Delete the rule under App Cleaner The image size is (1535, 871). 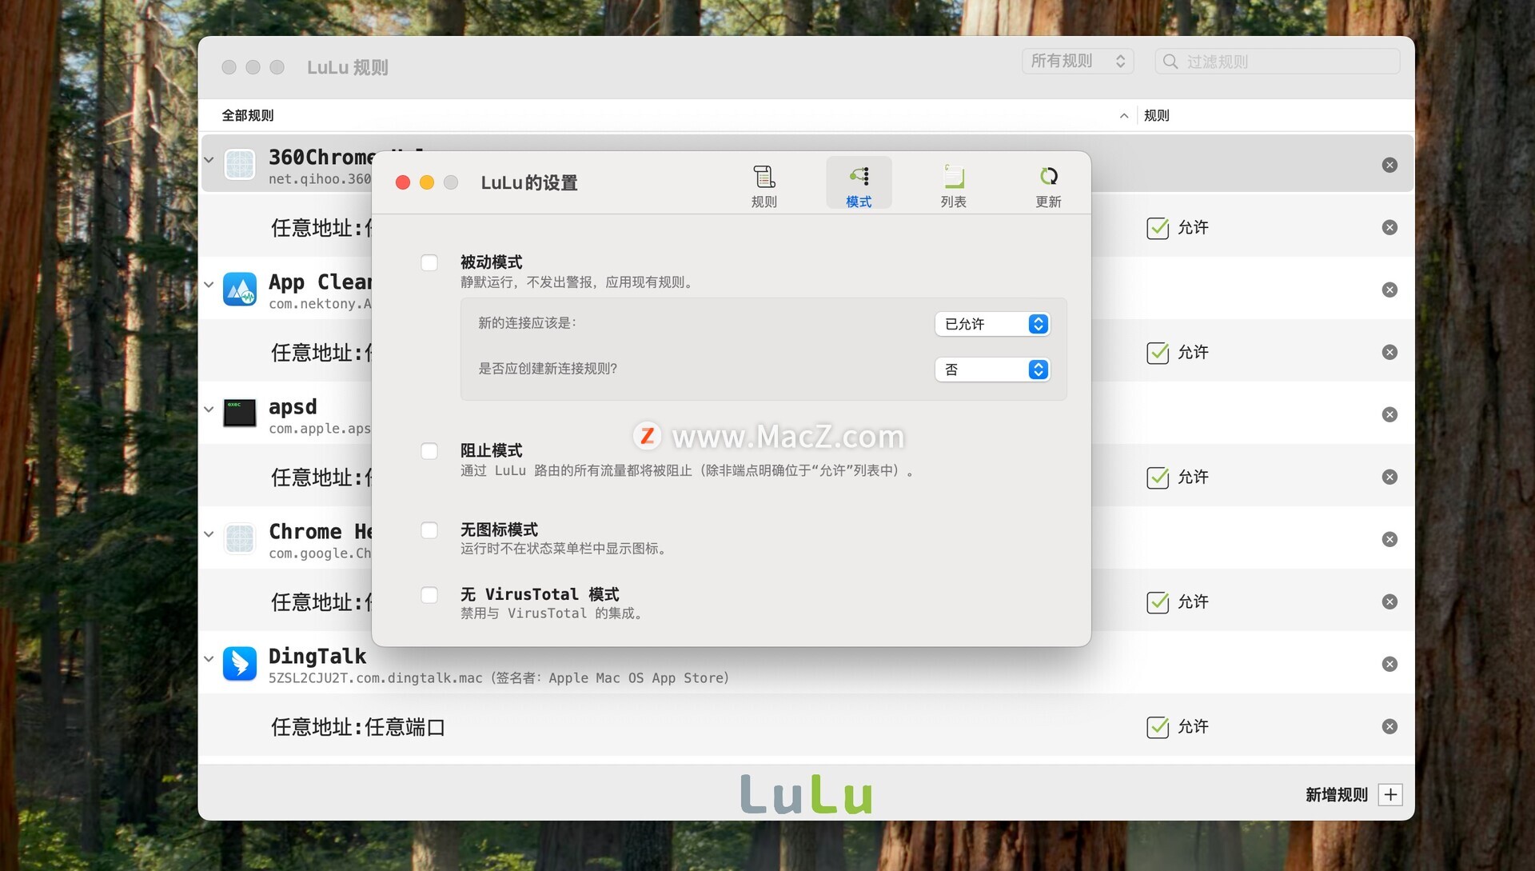(1389, 352)
